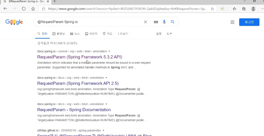Viewport: 264px width, 136px height.
Task: Minimize the browser window
Action: point(245,1)
